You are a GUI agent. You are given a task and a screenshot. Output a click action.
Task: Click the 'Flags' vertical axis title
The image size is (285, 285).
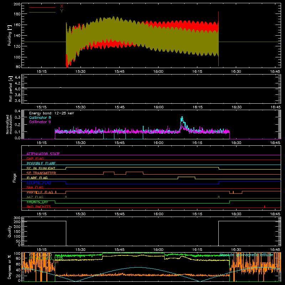point(14,178)
